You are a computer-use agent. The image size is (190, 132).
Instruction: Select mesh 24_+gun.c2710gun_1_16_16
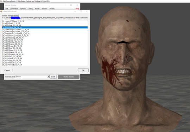tap(45, 21)
